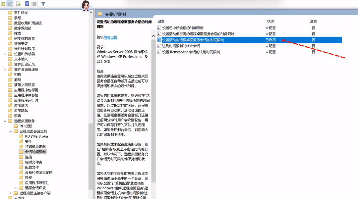Image resolution: width=358 pixels, height=199 pixels.
Task: Click the filter funnel toolbar icon
Action: 43,4
